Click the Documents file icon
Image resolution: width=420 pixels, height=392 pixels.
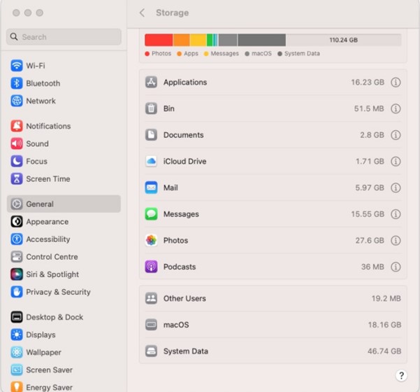[151, 134]
